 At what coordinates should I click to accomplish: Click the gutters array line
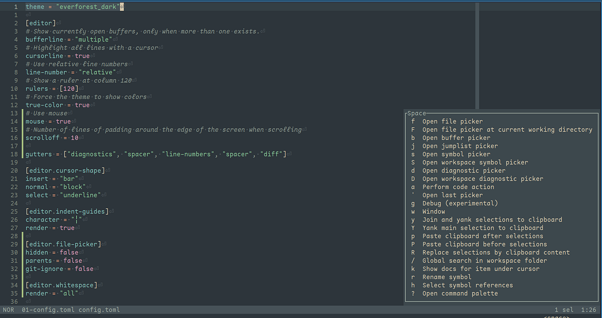point(156,154)
